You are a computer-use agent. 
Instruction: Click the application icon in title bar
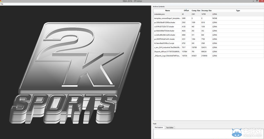pos(1,1)
